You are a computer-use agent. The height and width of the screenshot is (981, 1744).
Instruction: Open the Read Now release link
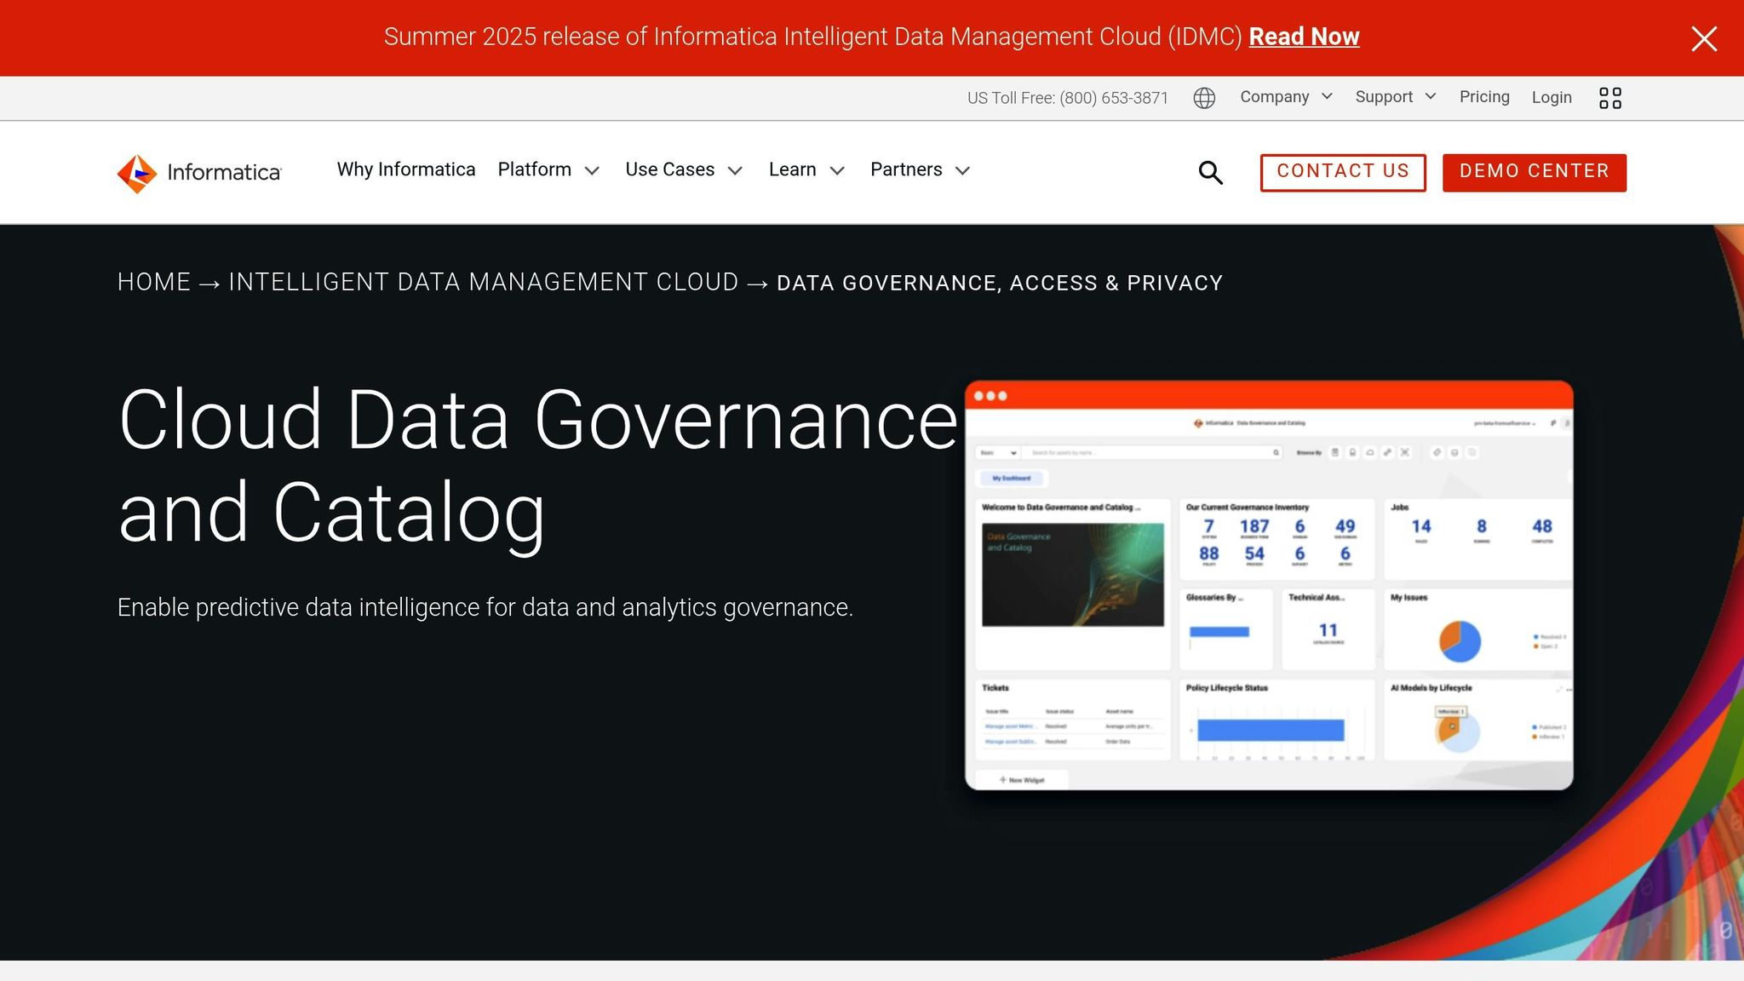(1304, 37)
